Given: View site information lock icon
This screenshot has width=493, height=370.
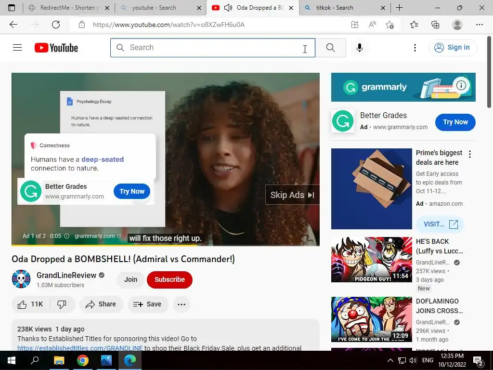Looking at the screenshot, I should tap(82, 25).
